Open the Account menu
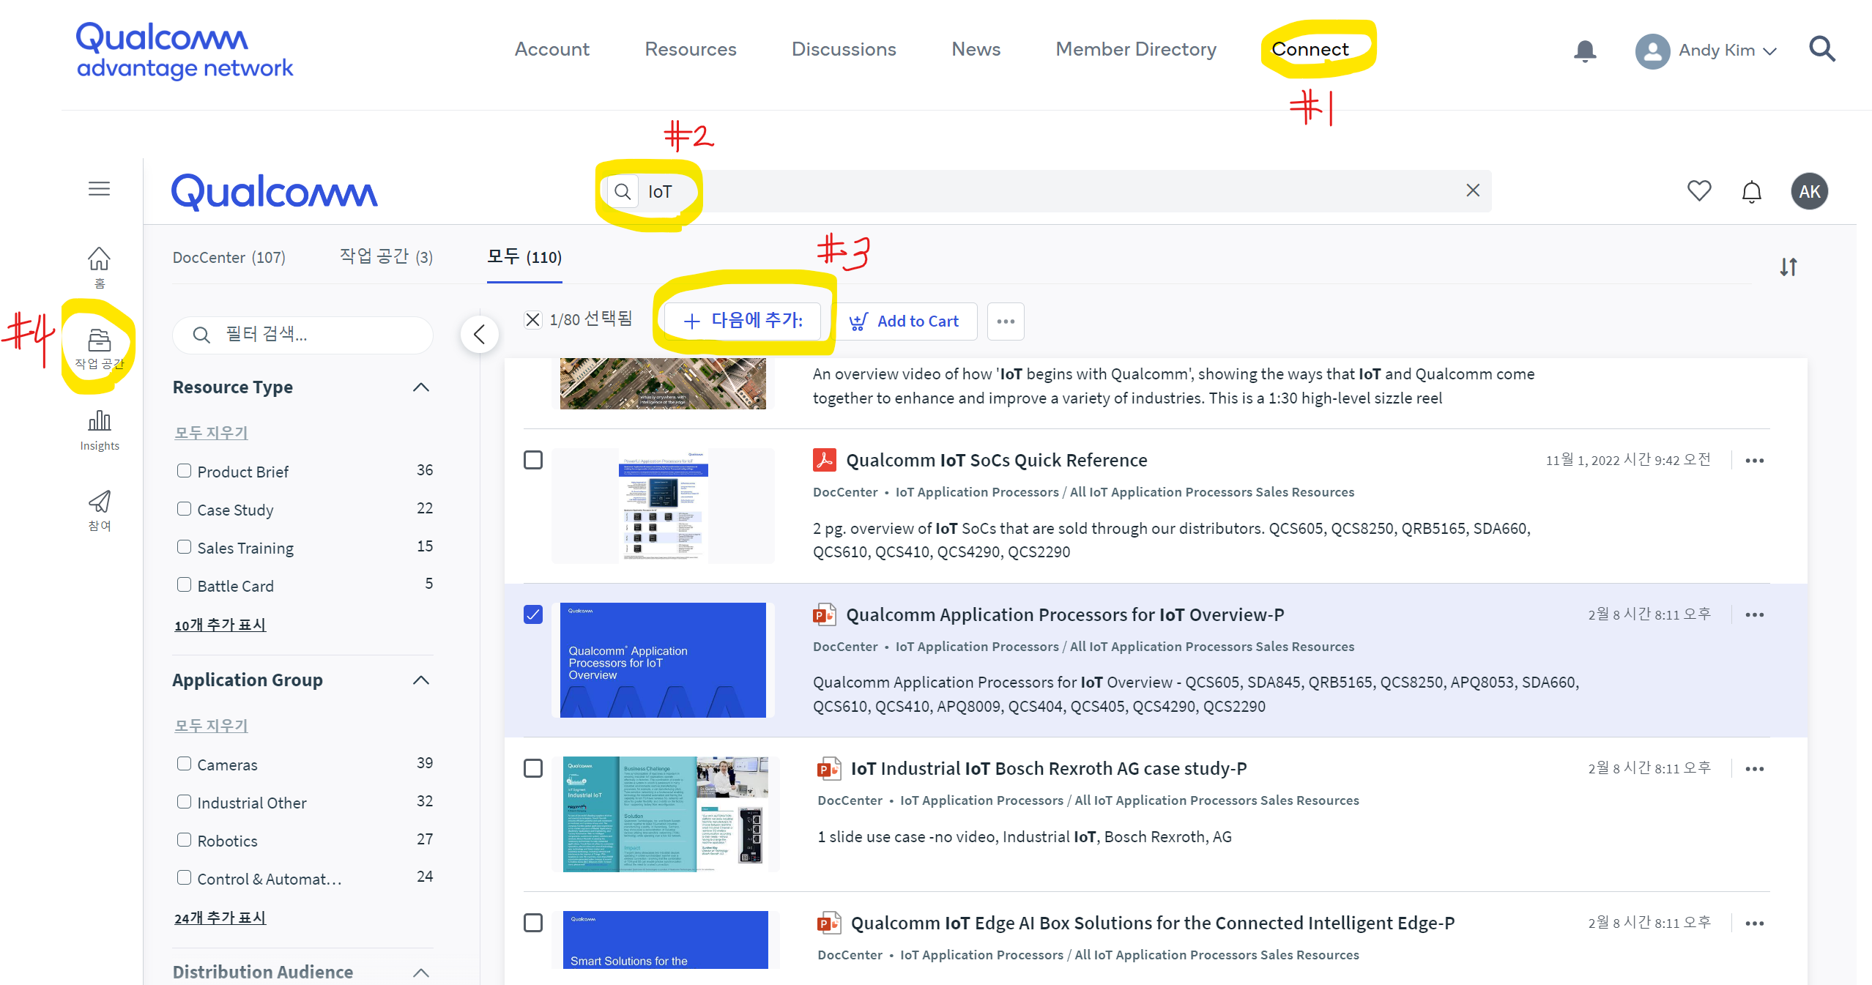The height and width of the screenshot is (985, 1872). pos(552,49)
